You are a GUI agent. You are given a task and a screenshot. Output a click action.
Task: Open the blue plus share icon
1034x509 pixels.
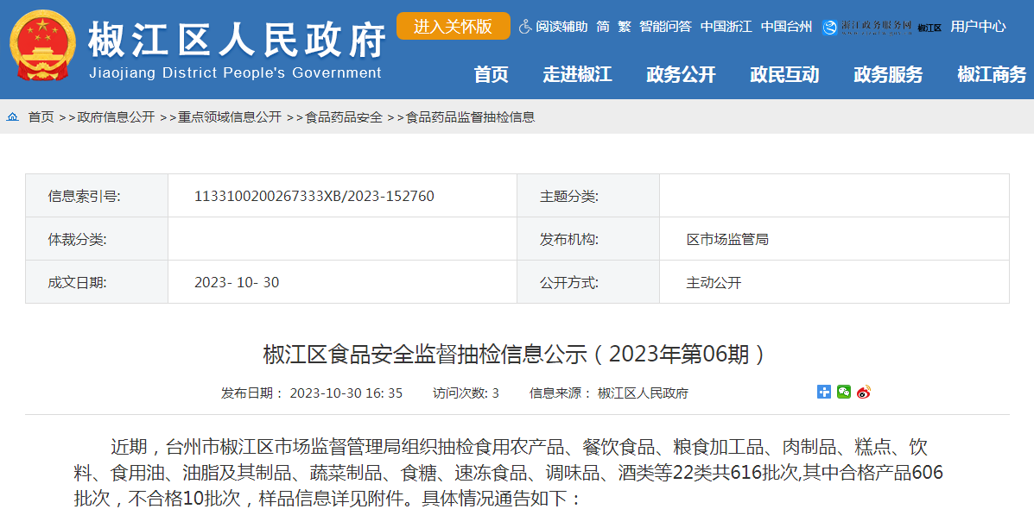point(824,392)
